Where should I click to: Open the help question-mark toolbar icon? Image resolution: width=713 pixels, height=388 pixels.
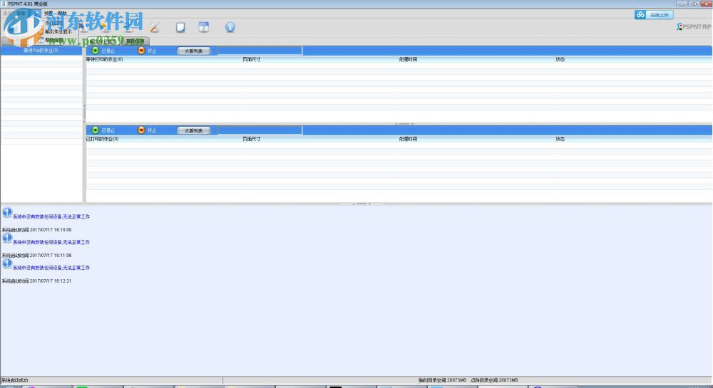coord(204,27)
